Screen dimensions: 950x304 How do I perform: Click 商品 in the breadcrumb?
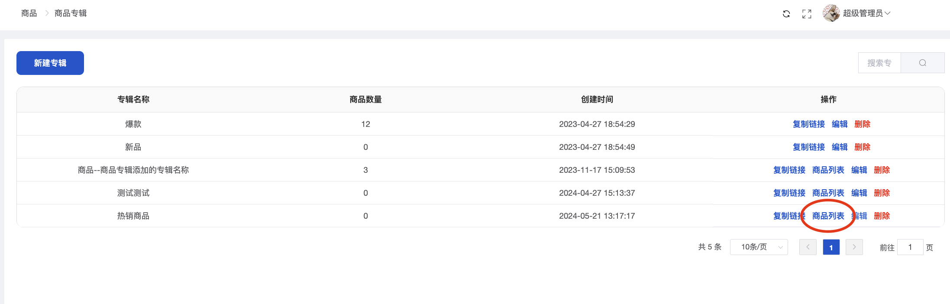(x=29, y=13)
